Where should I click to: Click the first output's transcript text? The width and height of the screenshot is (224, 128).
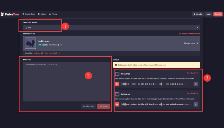tap(155, 79)
